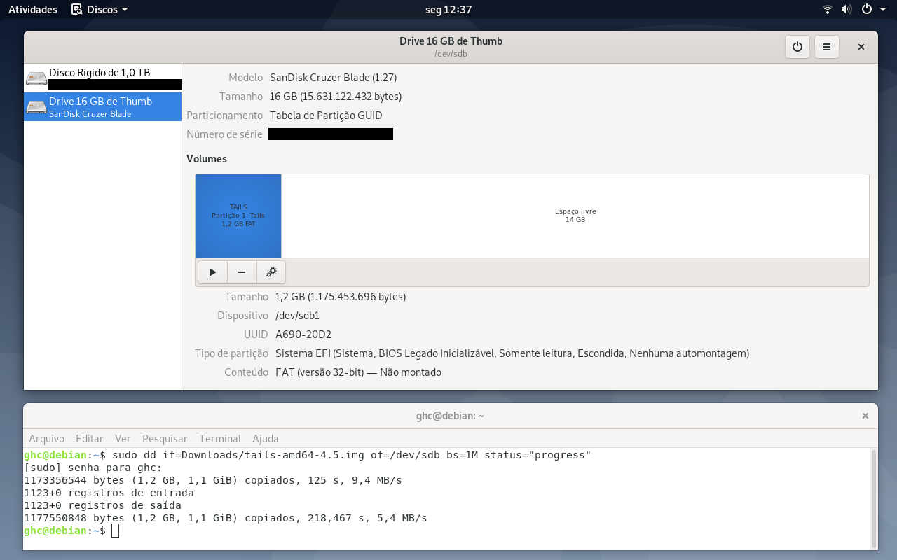Open the terminal Ver menu
Screen dimensions: 897x560
(x=123, y=439)
